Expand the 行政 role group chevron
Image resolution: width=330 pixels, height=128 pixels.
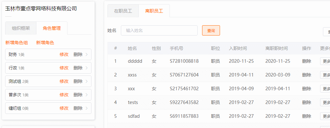pyautogui.click(x=87, y=68)
